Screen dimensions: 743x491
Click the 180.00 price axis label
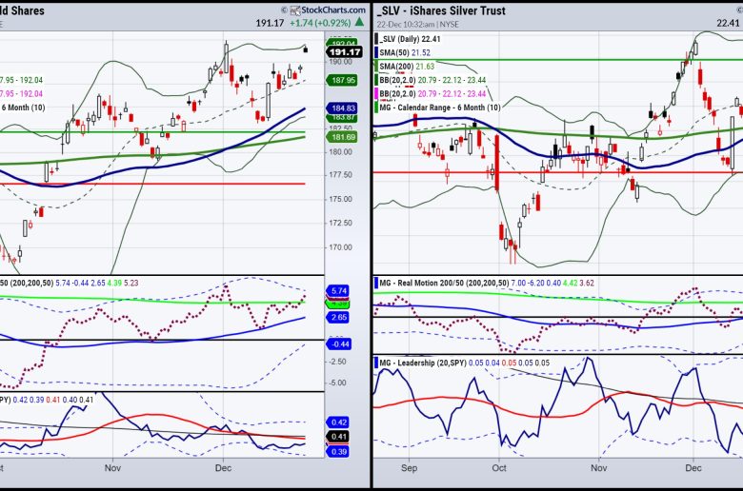click(341, 152)
